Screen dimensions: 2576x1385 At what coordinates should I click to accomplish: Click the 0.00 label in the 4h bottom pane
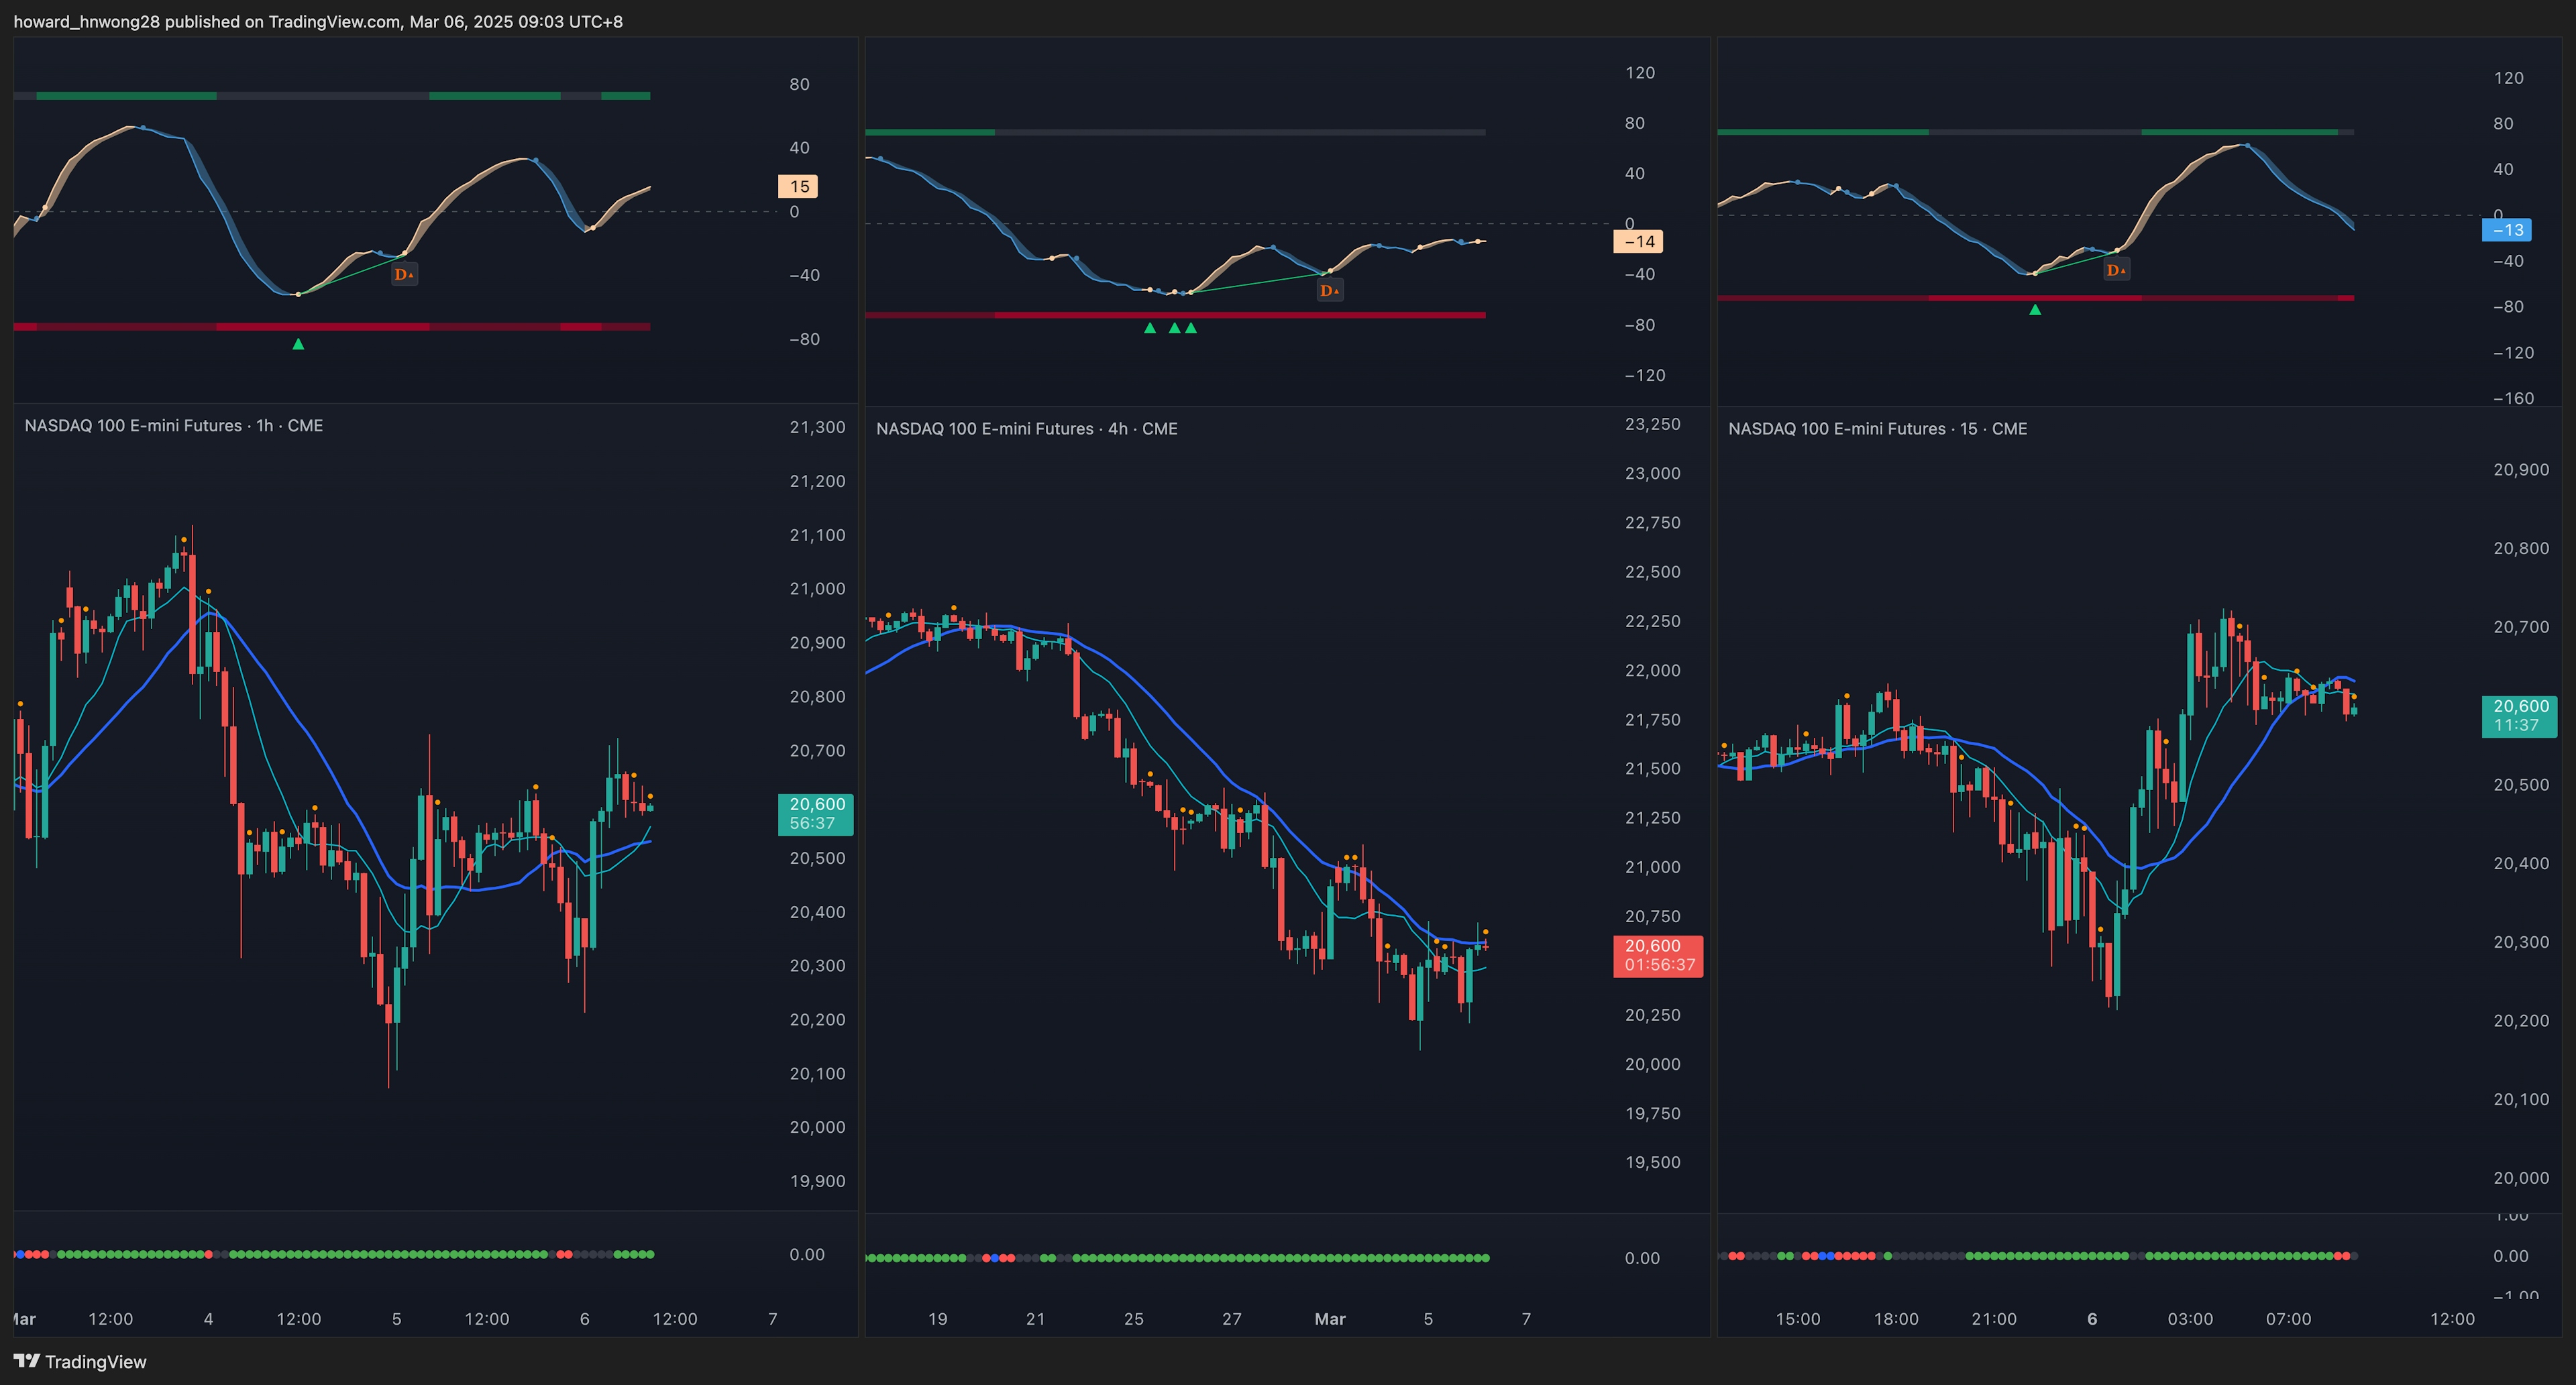click(x=1641, y=1258)
